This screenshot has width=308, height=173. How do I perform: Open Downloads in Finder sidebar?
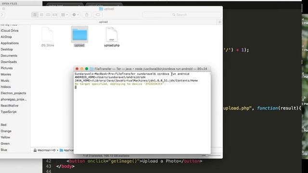click(x=9, y=62)
